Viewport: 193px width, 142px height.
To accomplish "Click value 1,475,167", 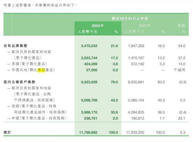I will click(136, 58).
